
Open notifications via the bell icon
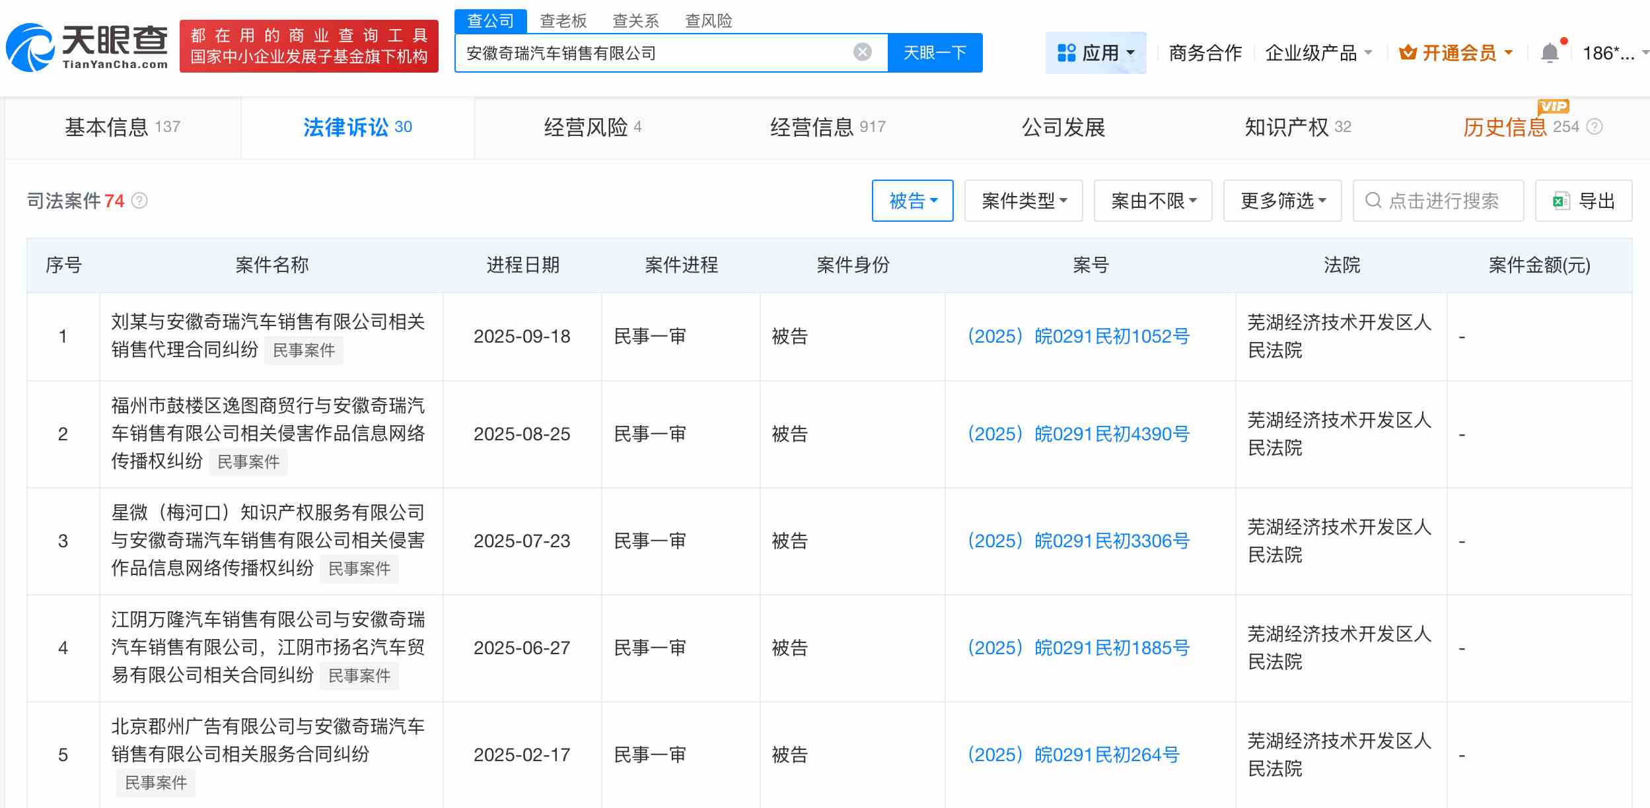click(x=1550, y=52)
